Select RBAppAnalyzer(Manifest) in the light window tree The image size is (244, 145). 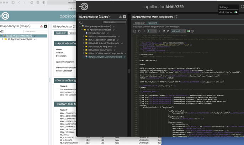(19, 36)
